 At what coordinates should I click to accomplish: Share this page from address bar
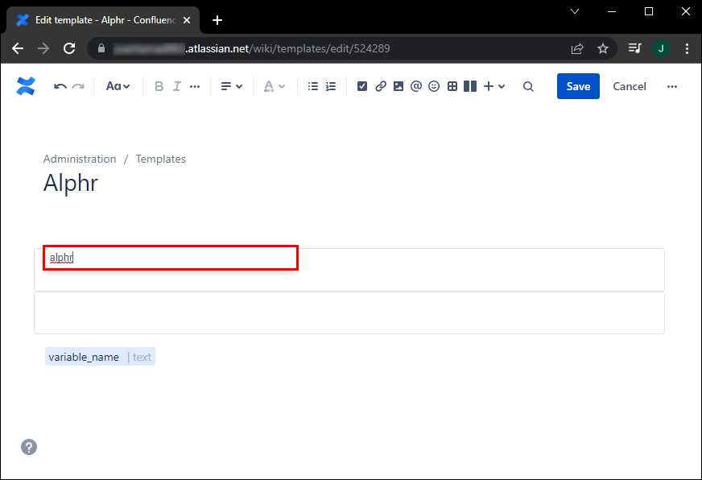pos(577,48)
